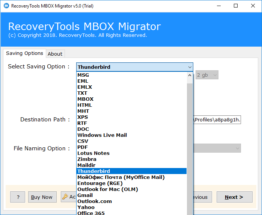Choose EML from the saving list
Image resolution: width=262 pixels, height=215 pixels.
coord(131,81)
